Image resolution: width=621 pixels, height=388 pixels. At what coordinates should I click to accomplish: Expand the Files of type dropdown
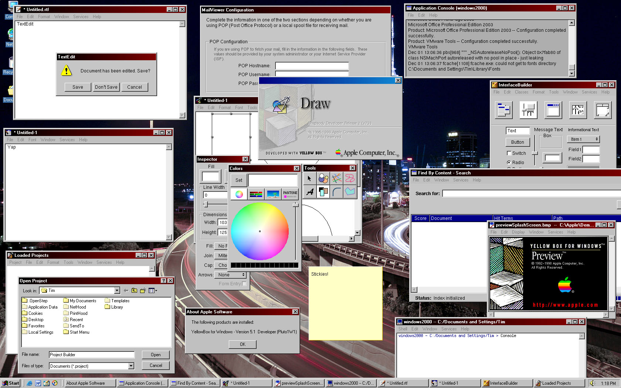tap(131, 366)
